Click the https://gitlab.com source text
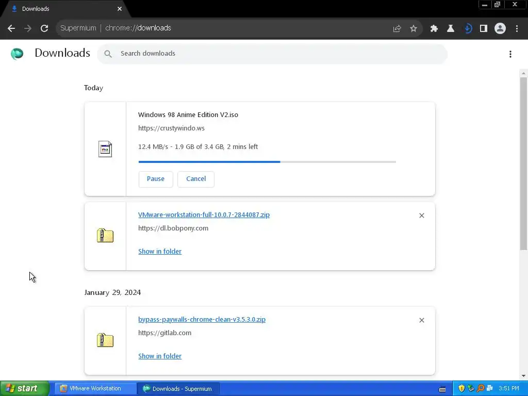Image resolution: width=528 pixels, height=396 pixels. [x=164, y=333]
